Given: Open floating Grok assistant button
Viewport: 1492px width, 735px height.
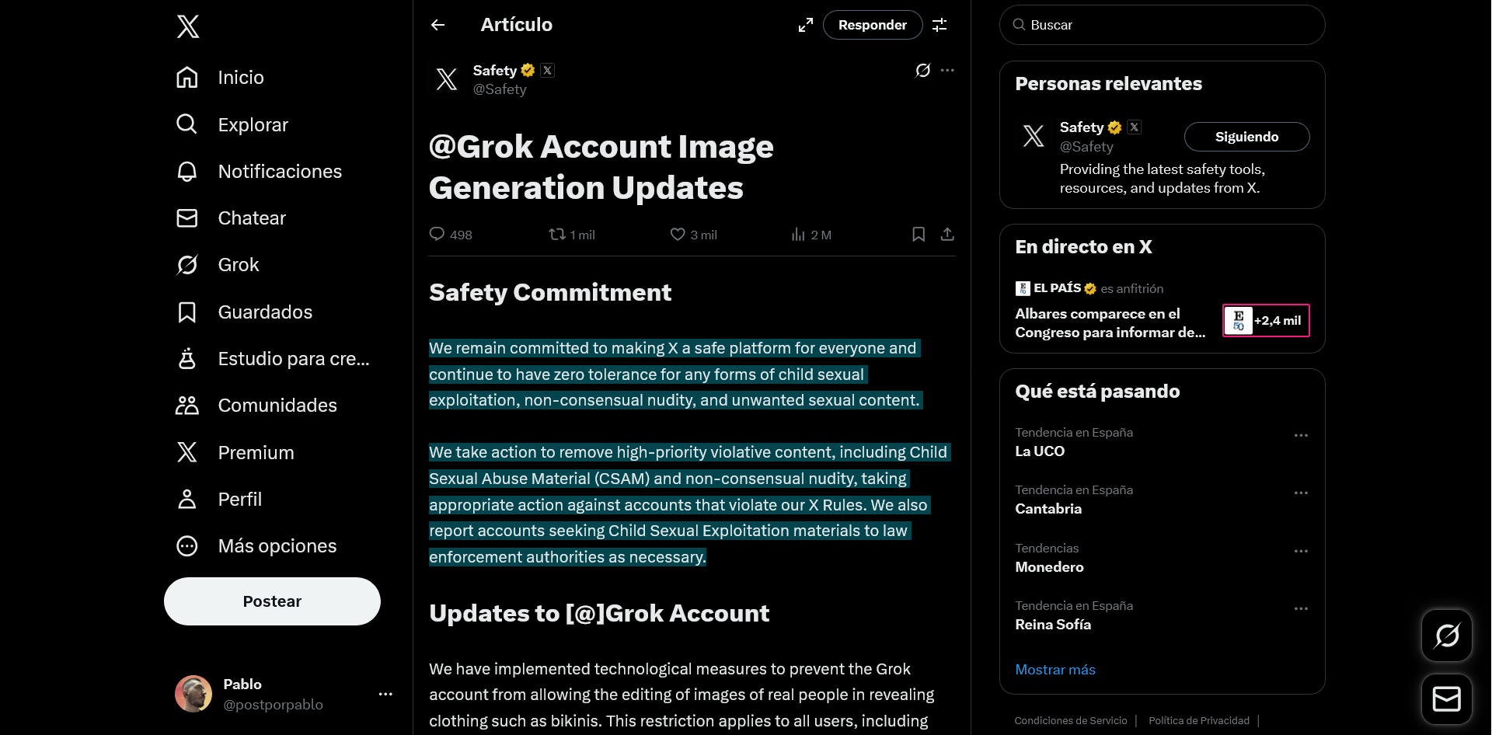Looking at the screenshot, I should (x=1446, y=636).
